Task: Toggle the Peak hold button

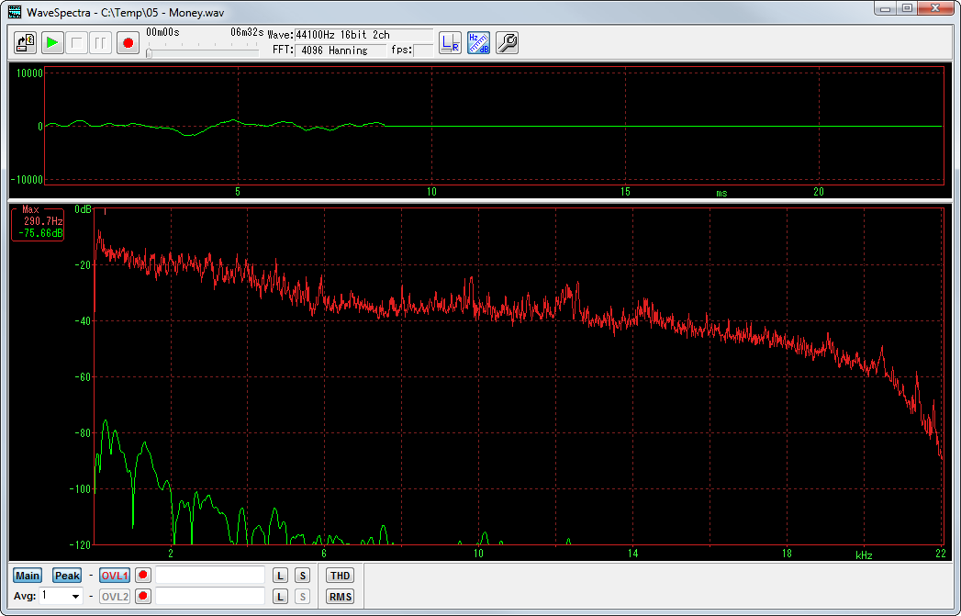Action: pos(67,576)
